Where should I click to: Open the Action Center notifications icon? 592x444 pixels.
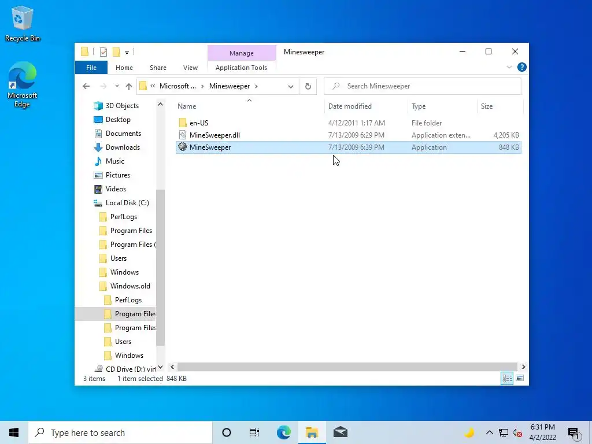[x=573, y=432]
